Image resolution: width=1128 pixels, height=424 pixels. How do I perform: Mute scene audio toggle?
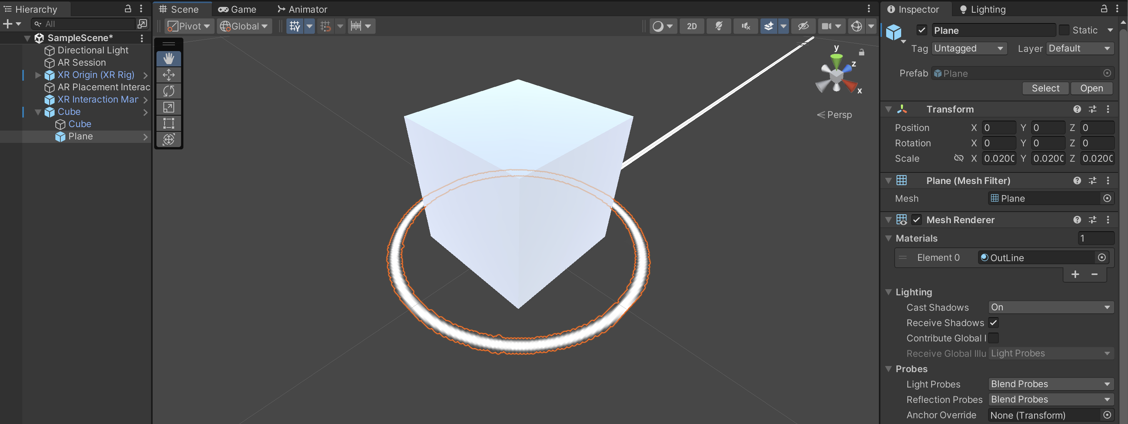(745, 26)
